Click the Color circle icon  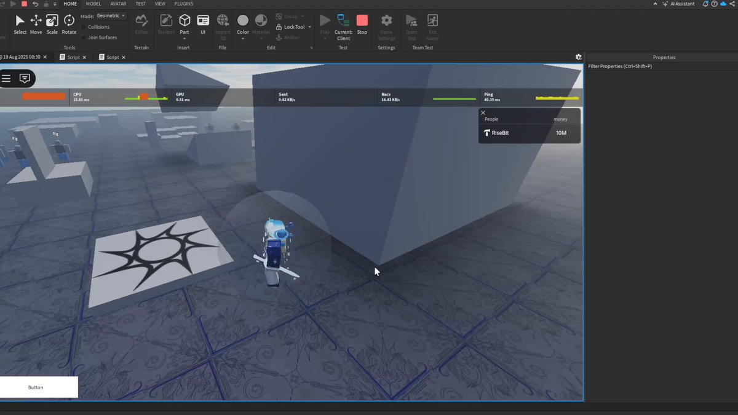point(243,21)
